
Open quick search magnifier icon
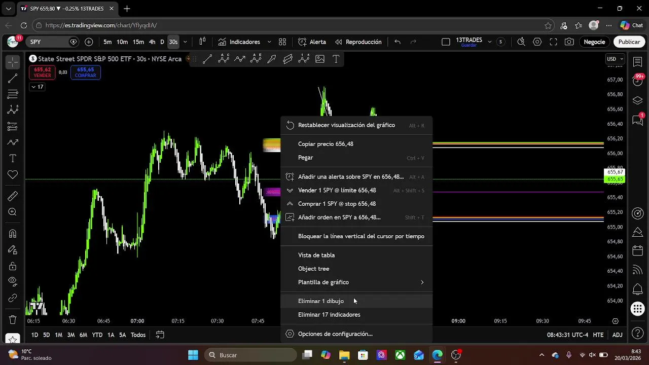[521, 42]
